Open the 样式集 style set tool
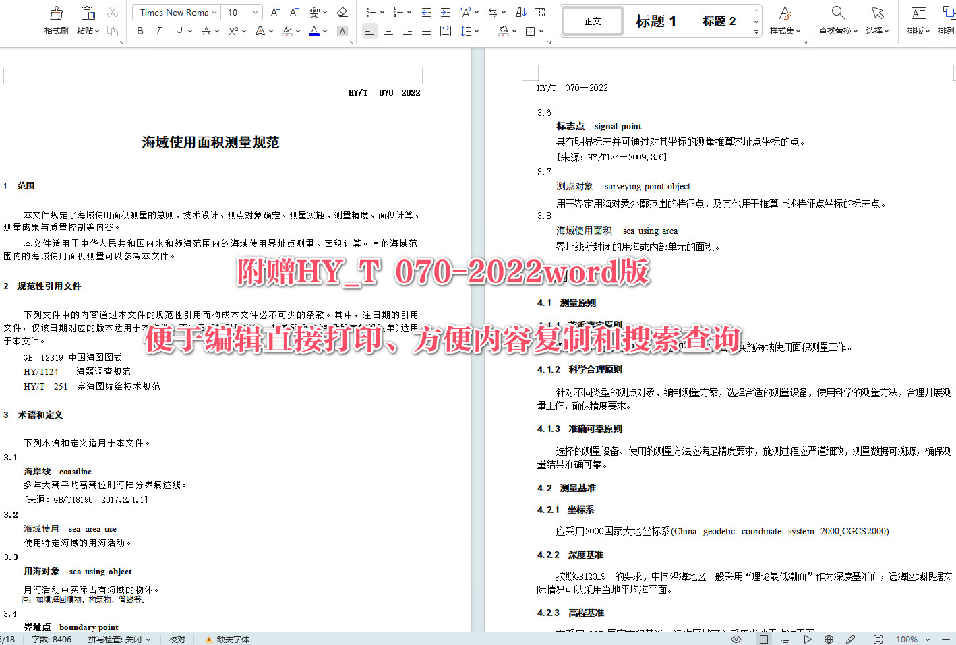Viewport: 956px width, 645px height. tap(785, 19)
